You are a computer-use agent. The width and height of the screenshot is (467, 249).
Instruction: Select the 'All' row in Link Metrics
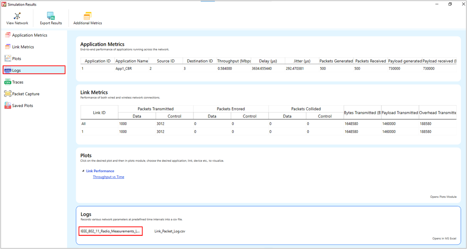tap(83, 124)
